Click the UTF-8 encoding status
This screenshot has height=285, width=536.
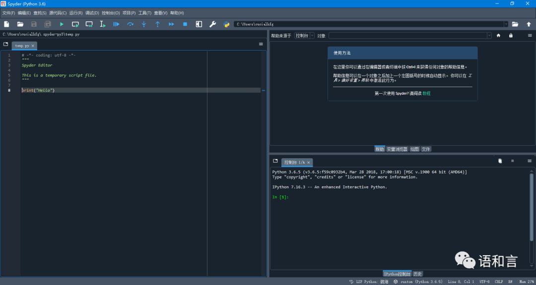484,282
